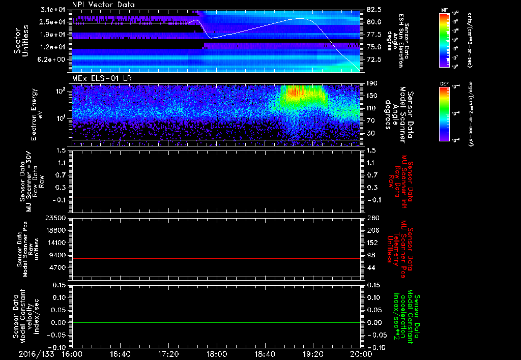Image resolution: width=521 pixels, height=360 pixels.
Task: Click the -0.10 label left of velocity panel
Action: coord(57,347)
